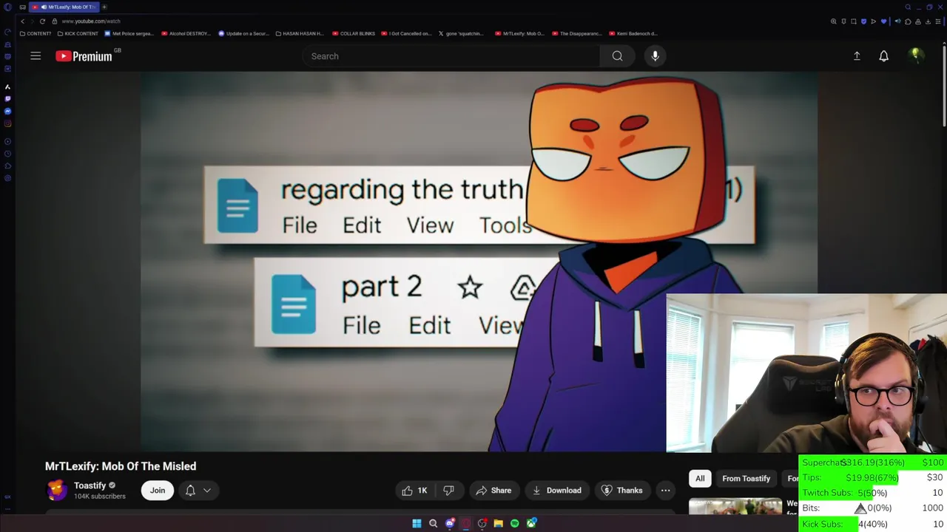
Task: Open Discord from the taskbar
Action: [450, 523]
